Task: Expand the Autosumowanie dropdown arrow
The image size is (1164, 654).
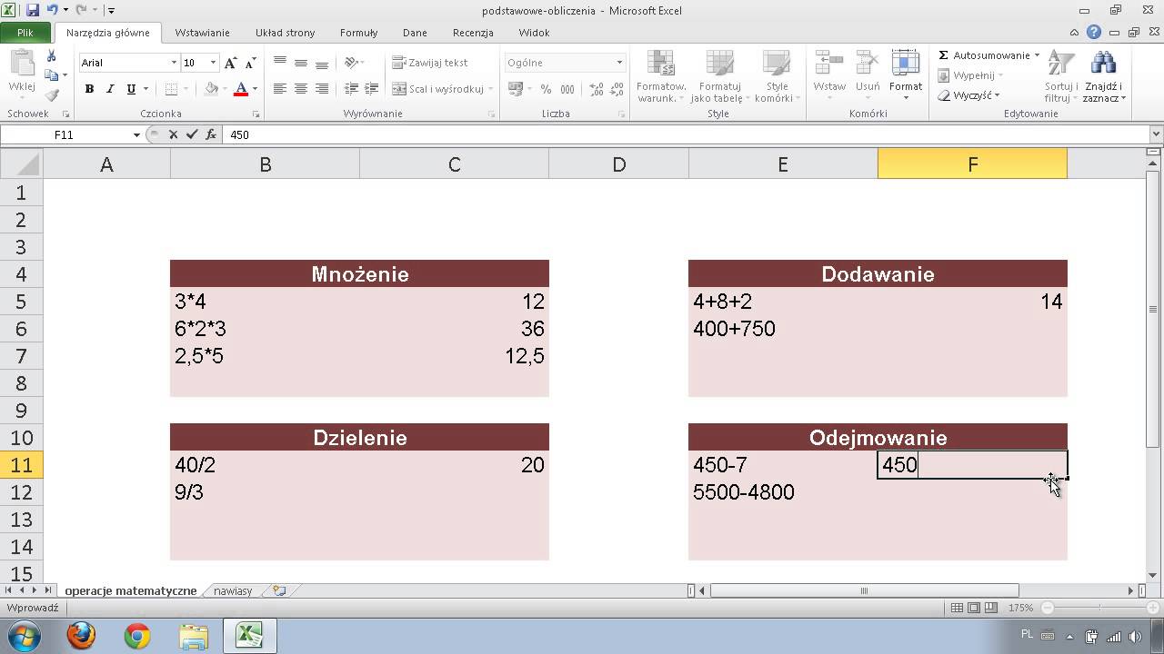Action: [1037, 55]
